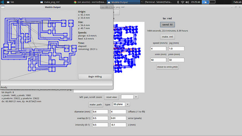This screenshot has width=242, height=136.
Task: Focus the jog (mm) field
Action: pos(176,49)
